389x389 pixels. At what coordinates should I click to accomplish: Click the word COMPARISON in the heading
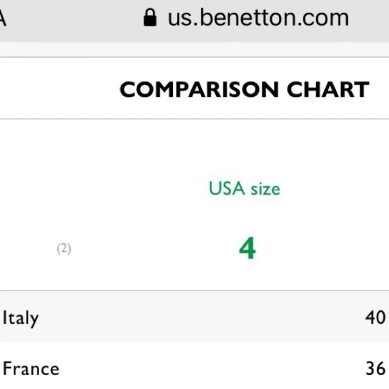pos(198,90)
